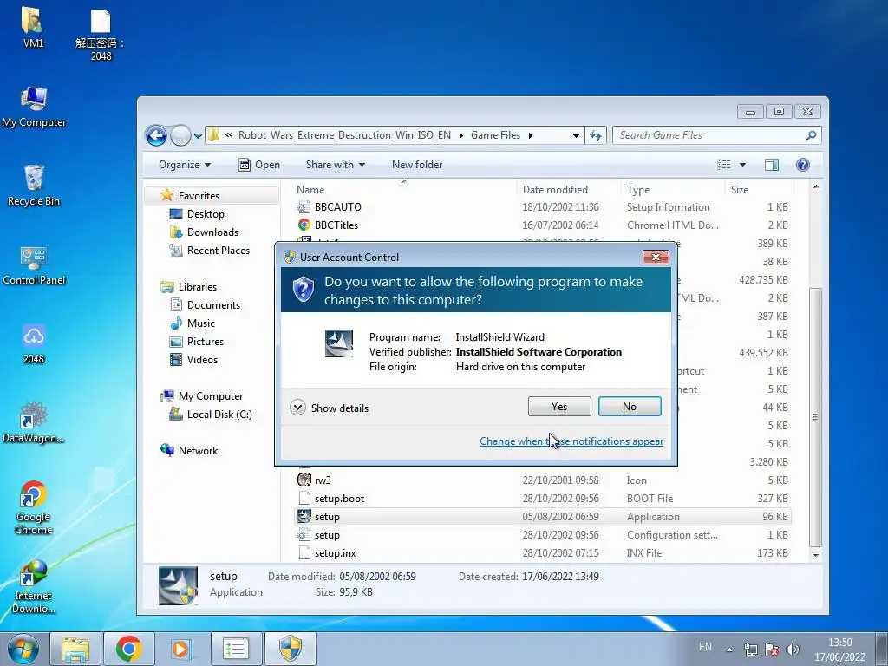The image size is (888, 666).
Task: Expand Show details chevron in UAC dialog
Action: tap(298, 408)
